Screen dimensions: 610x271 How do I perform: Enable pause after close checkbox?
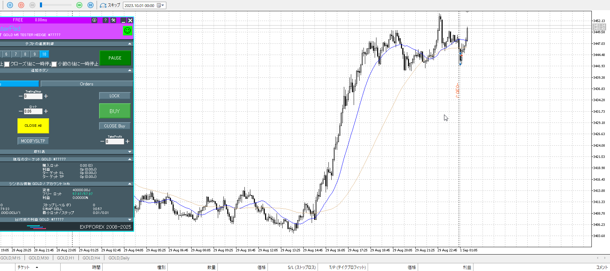[x=7, y=64]
